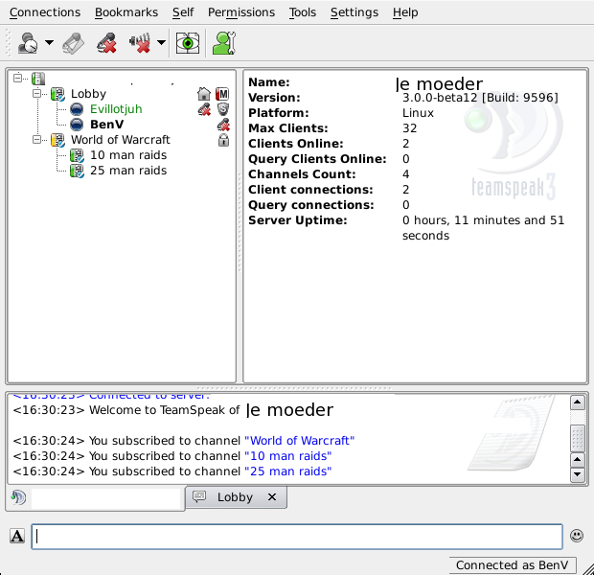
Task: Open the Tools menu
Action: pyautogui.click(x=303, y=12)
